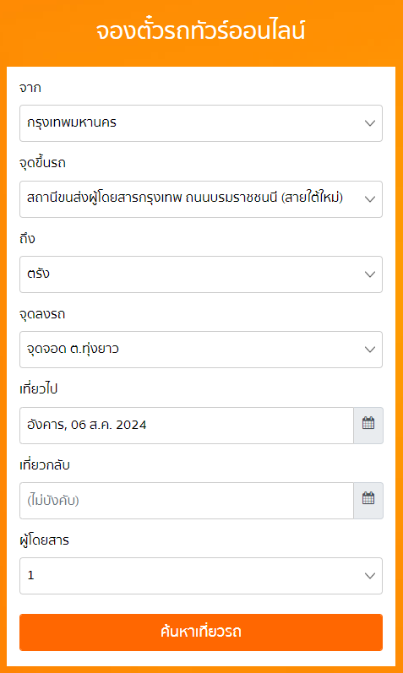Choose passenger count showing 1
This screenshot has width=403, height=673.
click(201, 576)
